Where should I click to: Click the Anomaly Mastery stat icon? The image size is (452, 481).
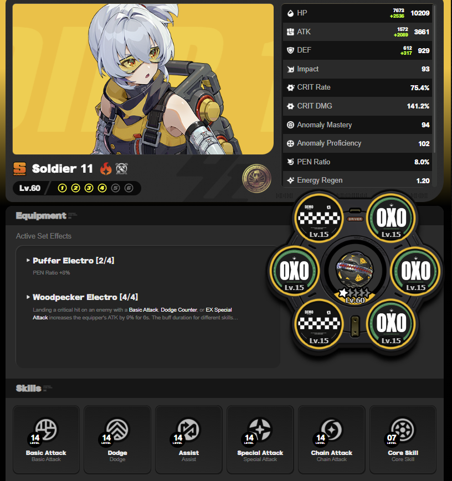[290, 125]
